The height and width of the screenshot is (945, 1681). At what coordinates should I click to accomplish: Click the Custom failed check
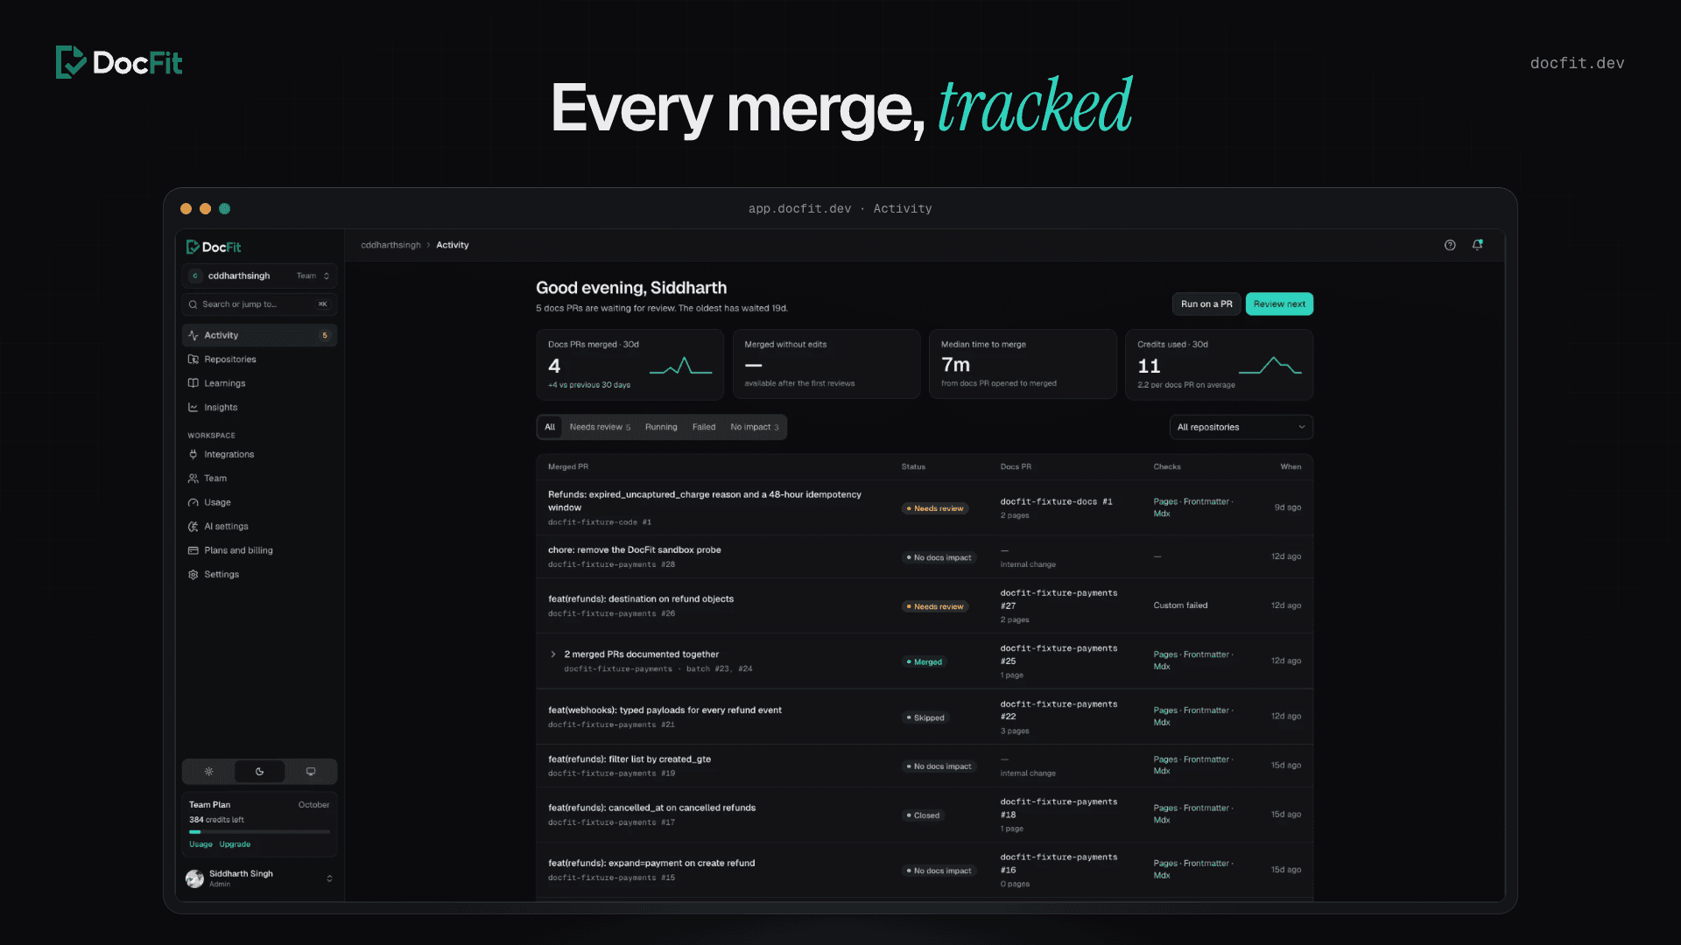tap(1180, 605)
